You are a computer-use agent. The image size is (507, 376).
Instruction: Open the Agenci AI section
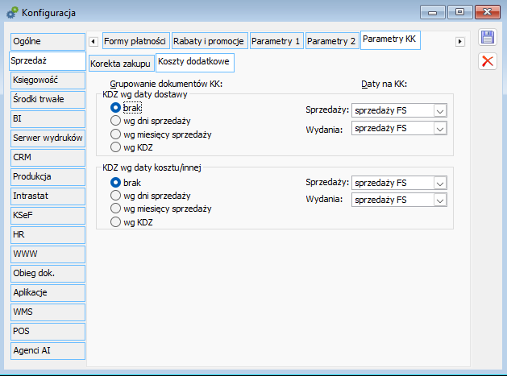[48, 350]
